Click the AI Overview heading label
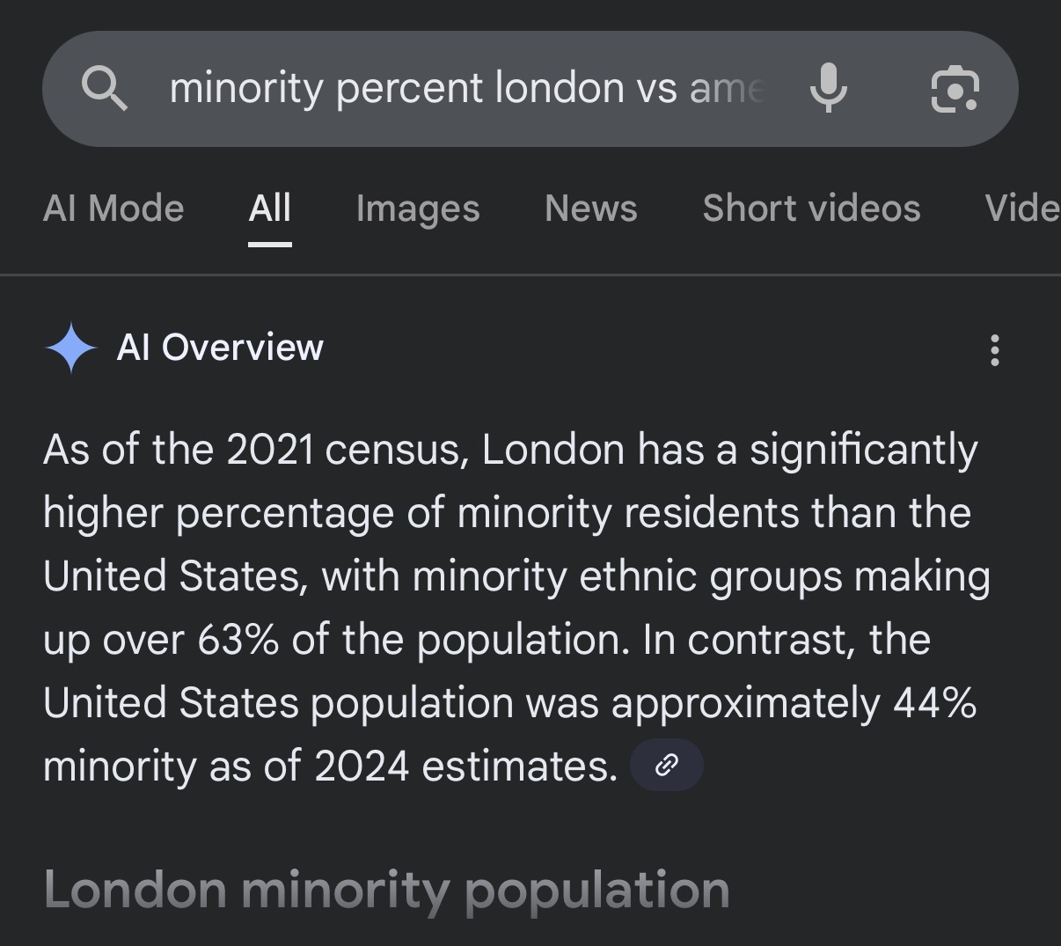Image resolution: width=1061 pixels, height=946 pixels. [220, 348]
